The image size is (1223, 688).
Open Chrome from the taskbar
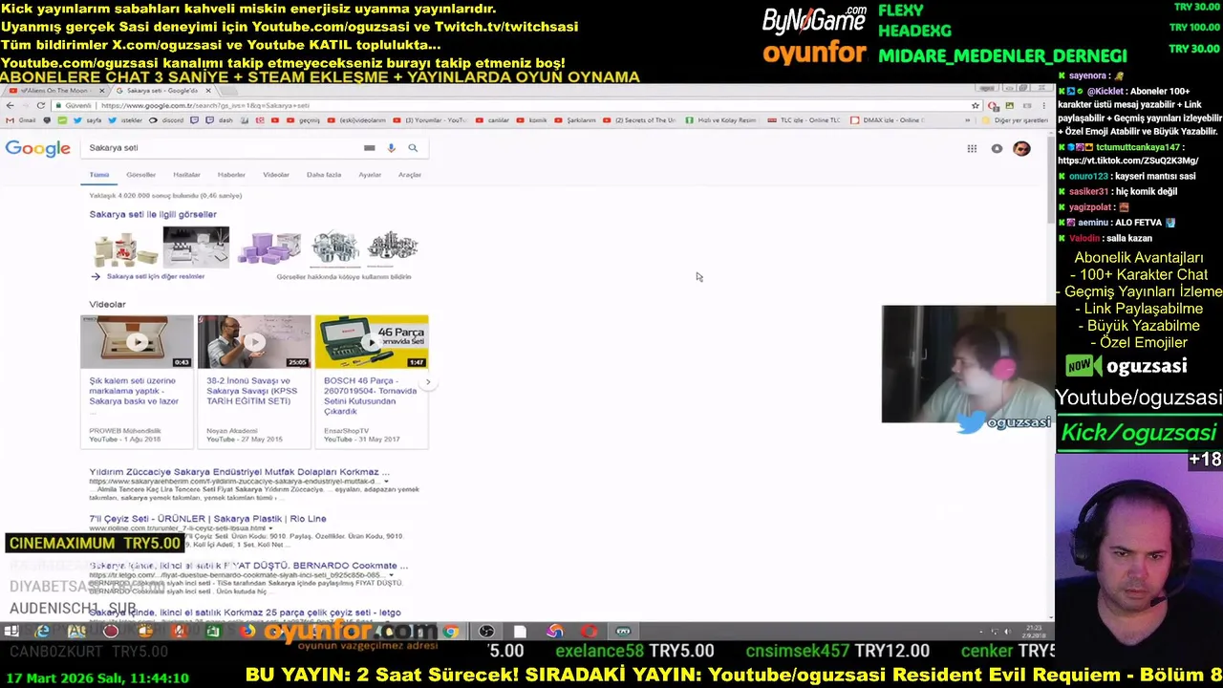pyautogui.click(x=450, y=631)
